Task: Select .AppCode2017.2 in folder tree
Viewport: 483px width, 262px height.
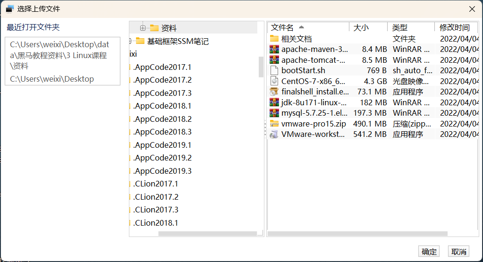Action: click(x=162, y=80)
